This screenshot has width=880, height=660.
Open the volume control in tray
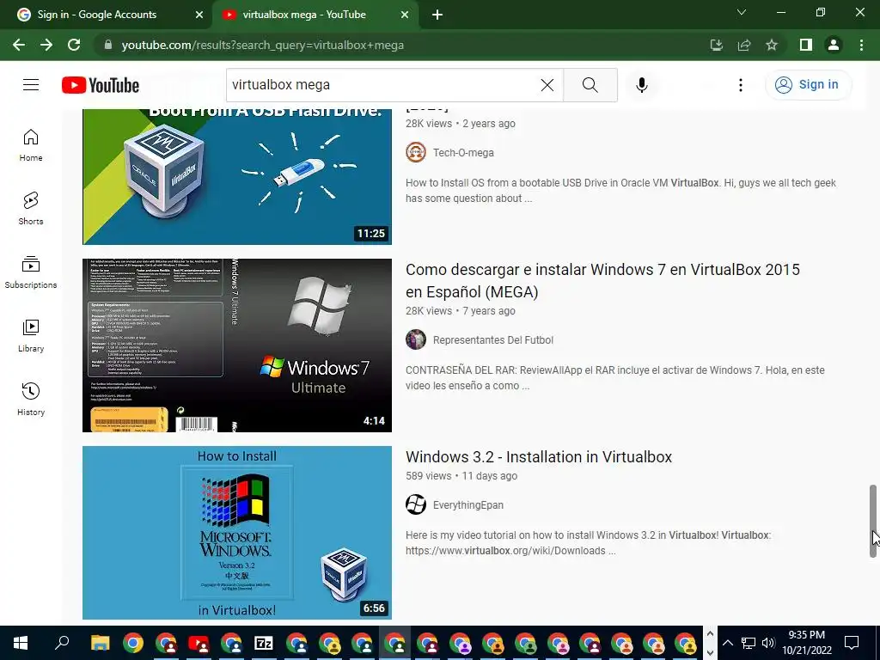click(x=768, y=643)
